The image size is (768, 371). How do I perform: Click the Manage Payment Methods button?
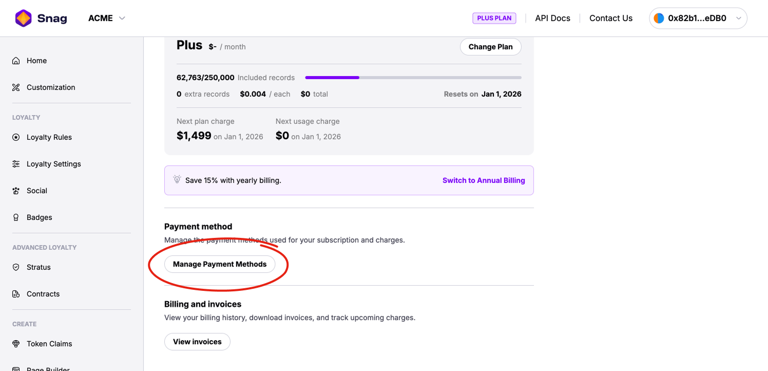tap(220, 264)
